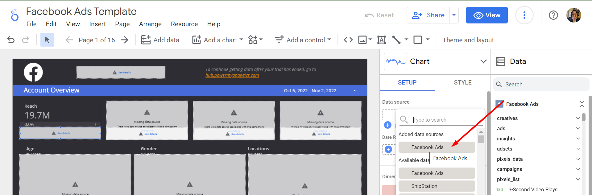Click the 'Type to search' data source field
The height and width of the screenshot is (195, 592).
[444, 120]
